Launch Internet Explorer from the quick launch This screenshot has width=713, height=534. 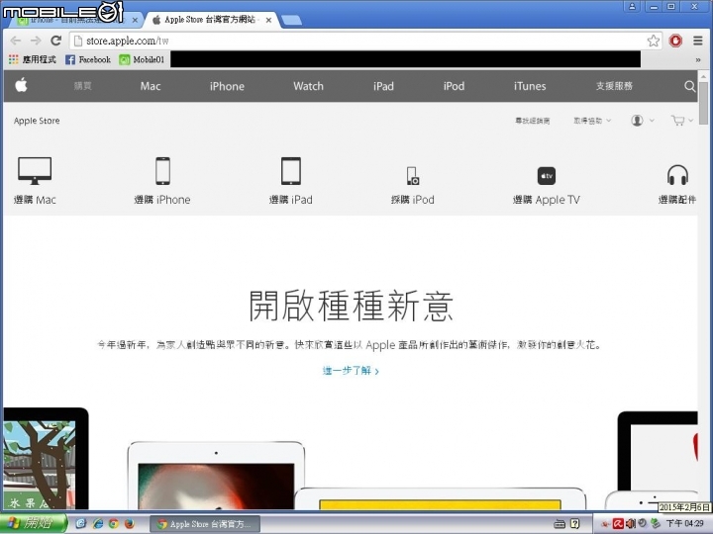[x=98, y=523]
